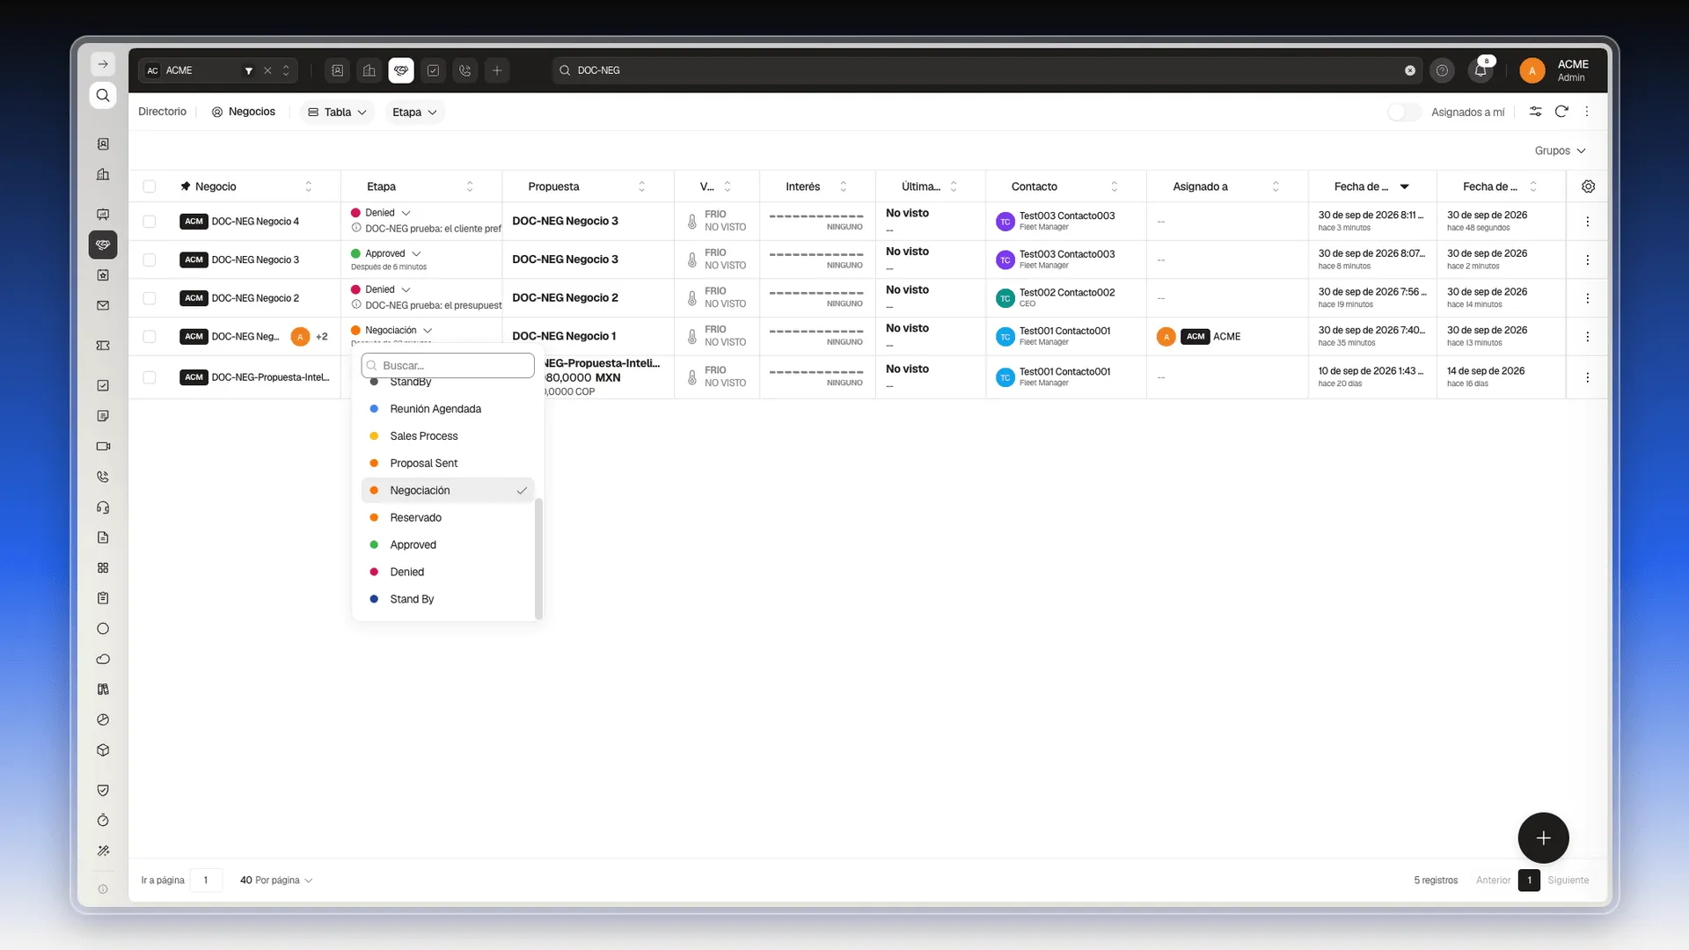Open the handshake deals icon in the top toolbar

click(x=401, y=70)
